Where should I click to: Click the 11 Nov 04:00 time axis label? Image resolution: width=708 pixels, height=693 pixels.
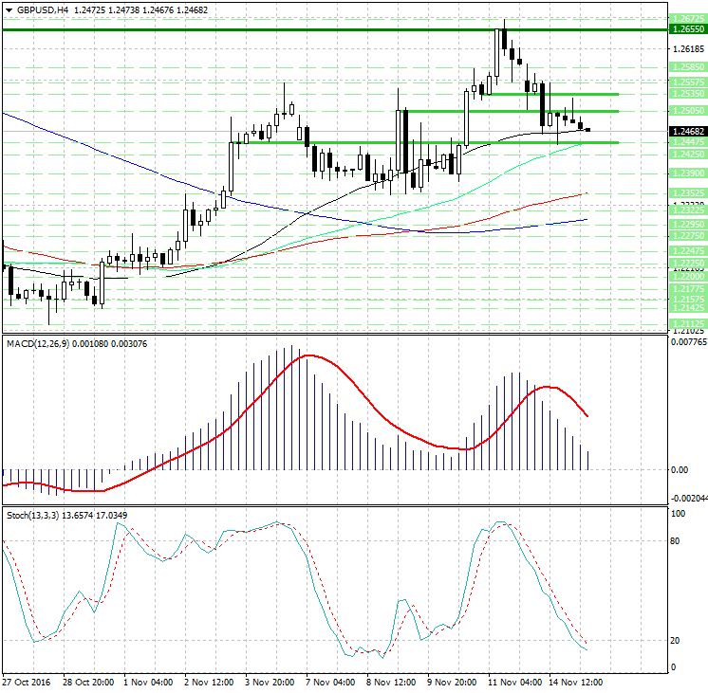click(512, 682)
